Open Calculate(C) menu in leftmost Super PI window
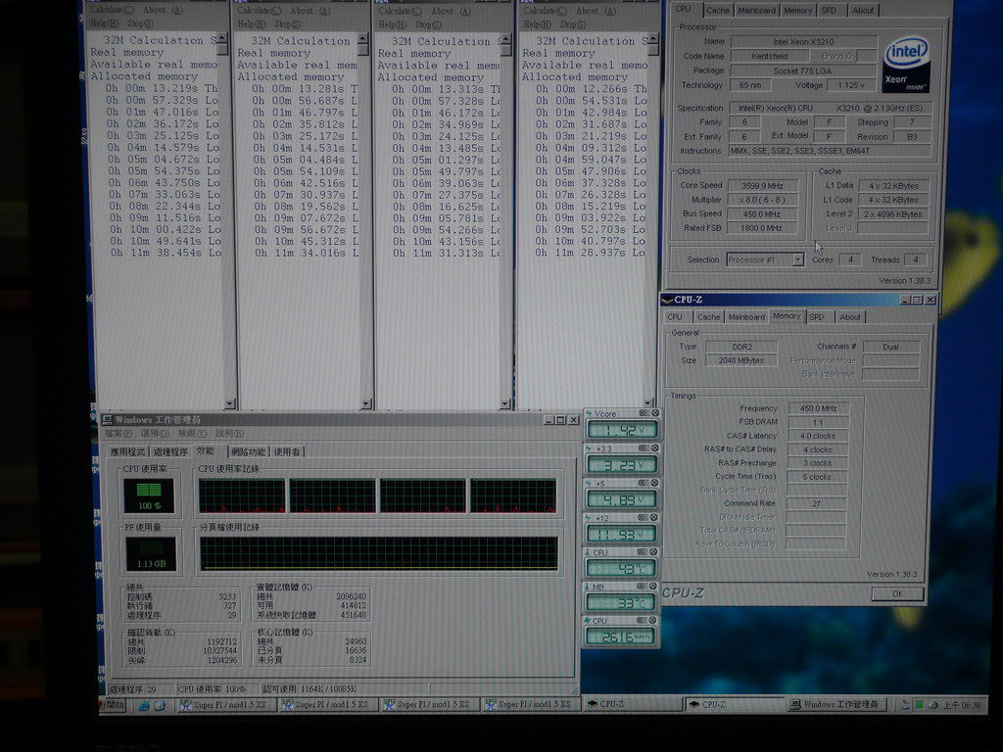This screenshot has height=752, width=1003. (x=112, y=10)
